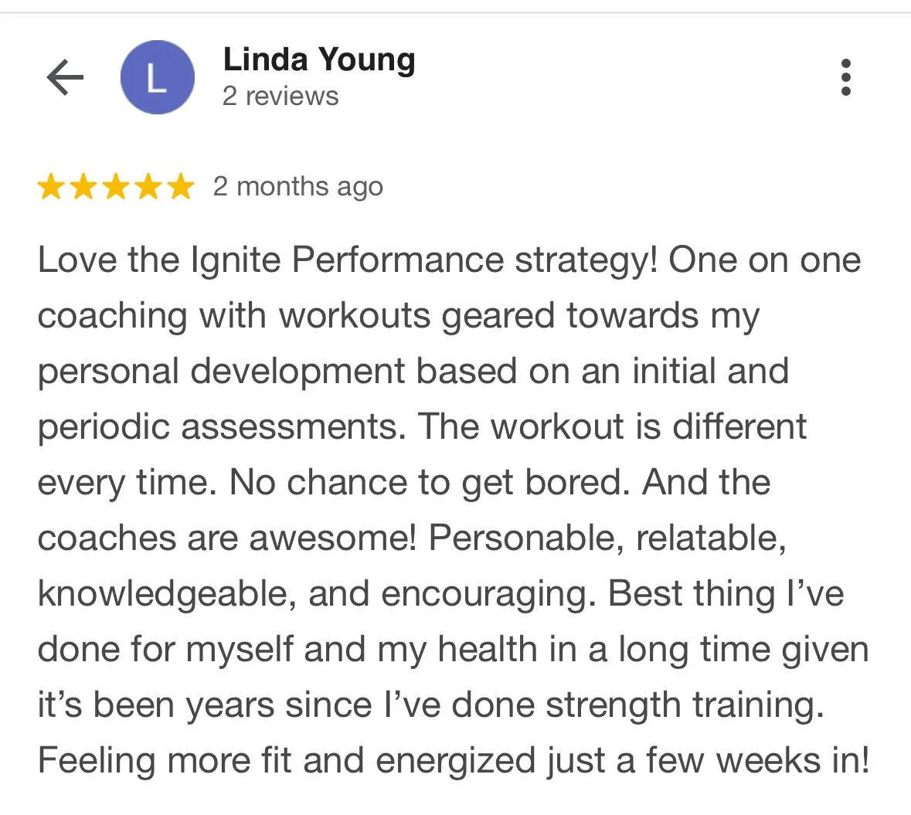The image size is (911, 815).
Task: Click the word "knowledgeable" in the review
Action: 167,594
